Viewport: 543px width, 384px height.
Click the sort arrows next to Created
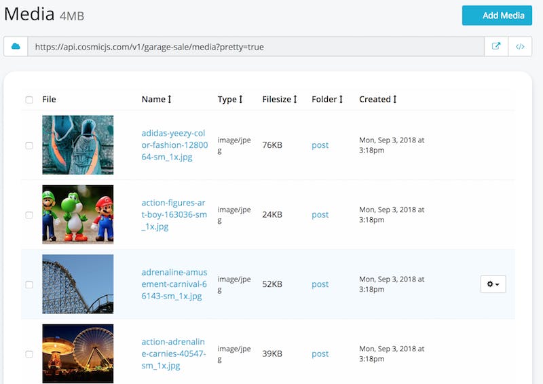tap(394, 99)
